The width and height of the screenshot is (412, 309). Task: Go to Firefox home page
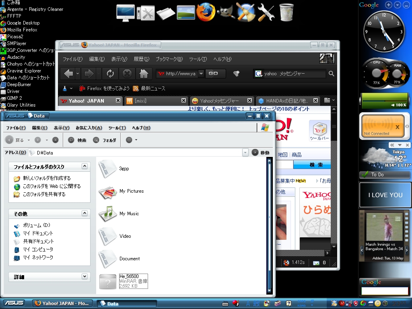tap(144, 74)
